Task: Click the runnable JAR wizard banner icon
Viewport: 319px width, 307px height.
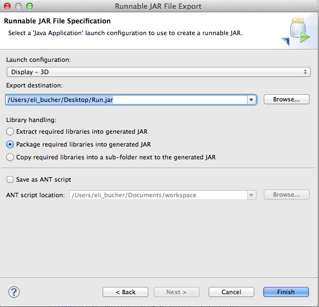Action: 296,32
